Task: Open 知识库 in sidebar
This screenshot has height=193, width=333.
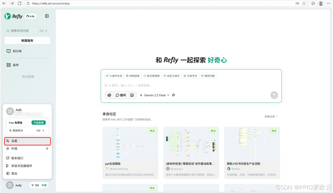Action: (x=27, y=51)
